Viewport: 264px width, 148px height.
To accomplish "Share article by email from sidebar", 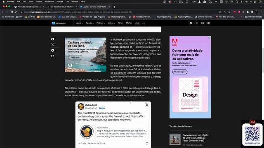I will click(52, 56).
